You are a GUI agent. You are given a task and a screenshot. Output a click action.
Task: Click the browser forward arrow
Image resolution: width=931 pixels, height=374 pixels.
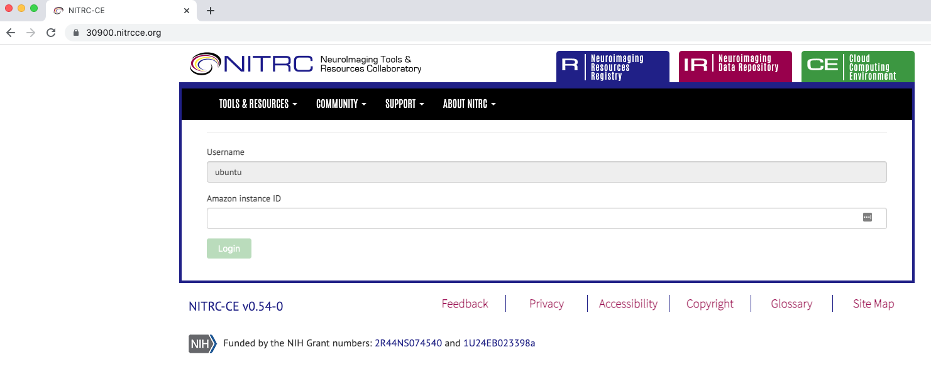point(31,33)
